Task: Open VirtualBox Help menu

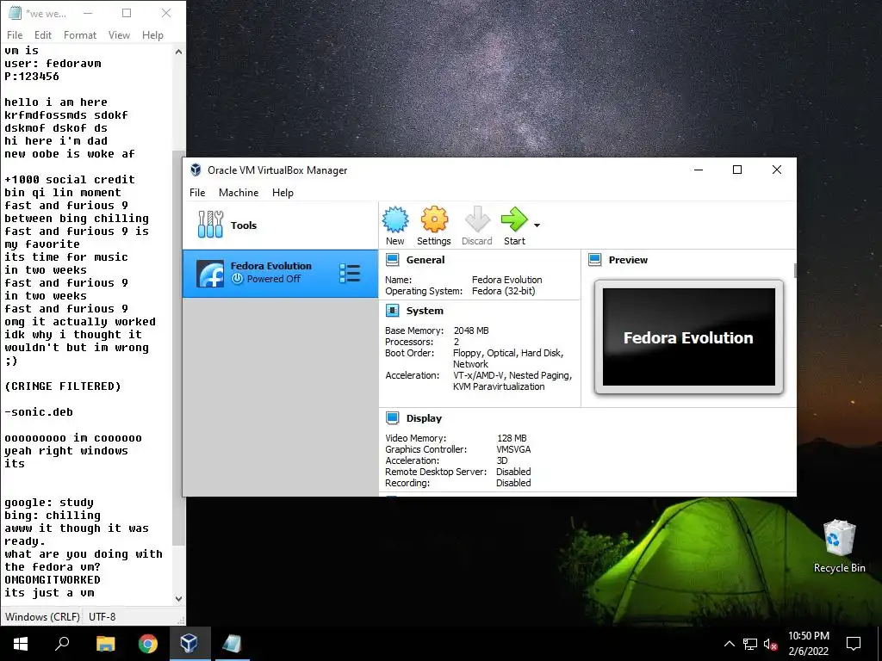Action: pos(283,193)
